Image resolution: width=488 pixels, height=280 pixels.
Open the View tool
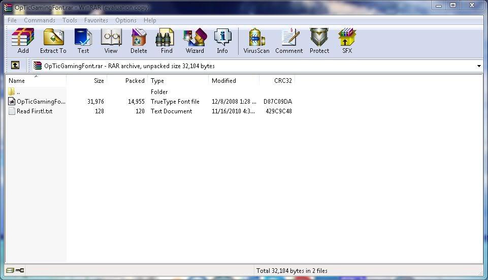pos(111,41)
